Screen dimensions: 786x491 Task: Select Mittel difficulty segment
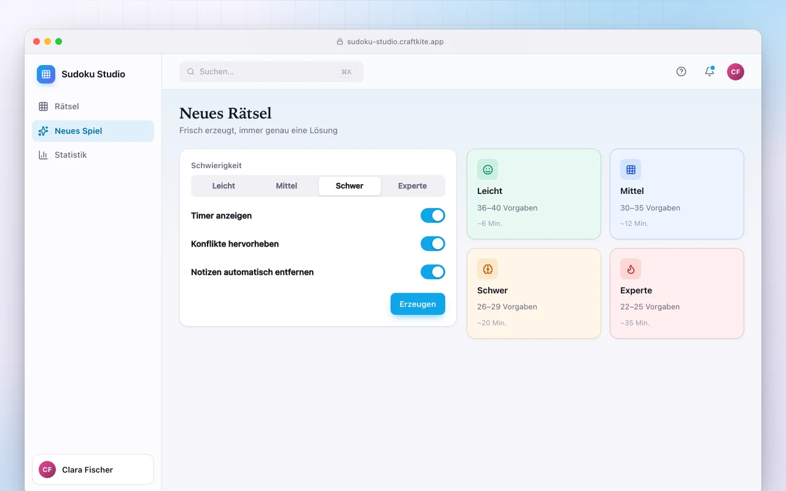click(287, 186)
